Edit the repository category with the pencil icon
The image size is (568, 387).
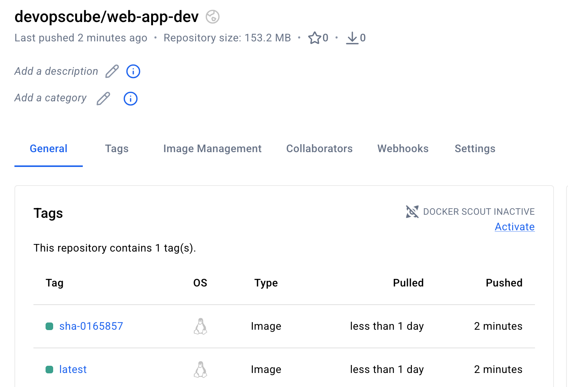[x=103, y=98]
